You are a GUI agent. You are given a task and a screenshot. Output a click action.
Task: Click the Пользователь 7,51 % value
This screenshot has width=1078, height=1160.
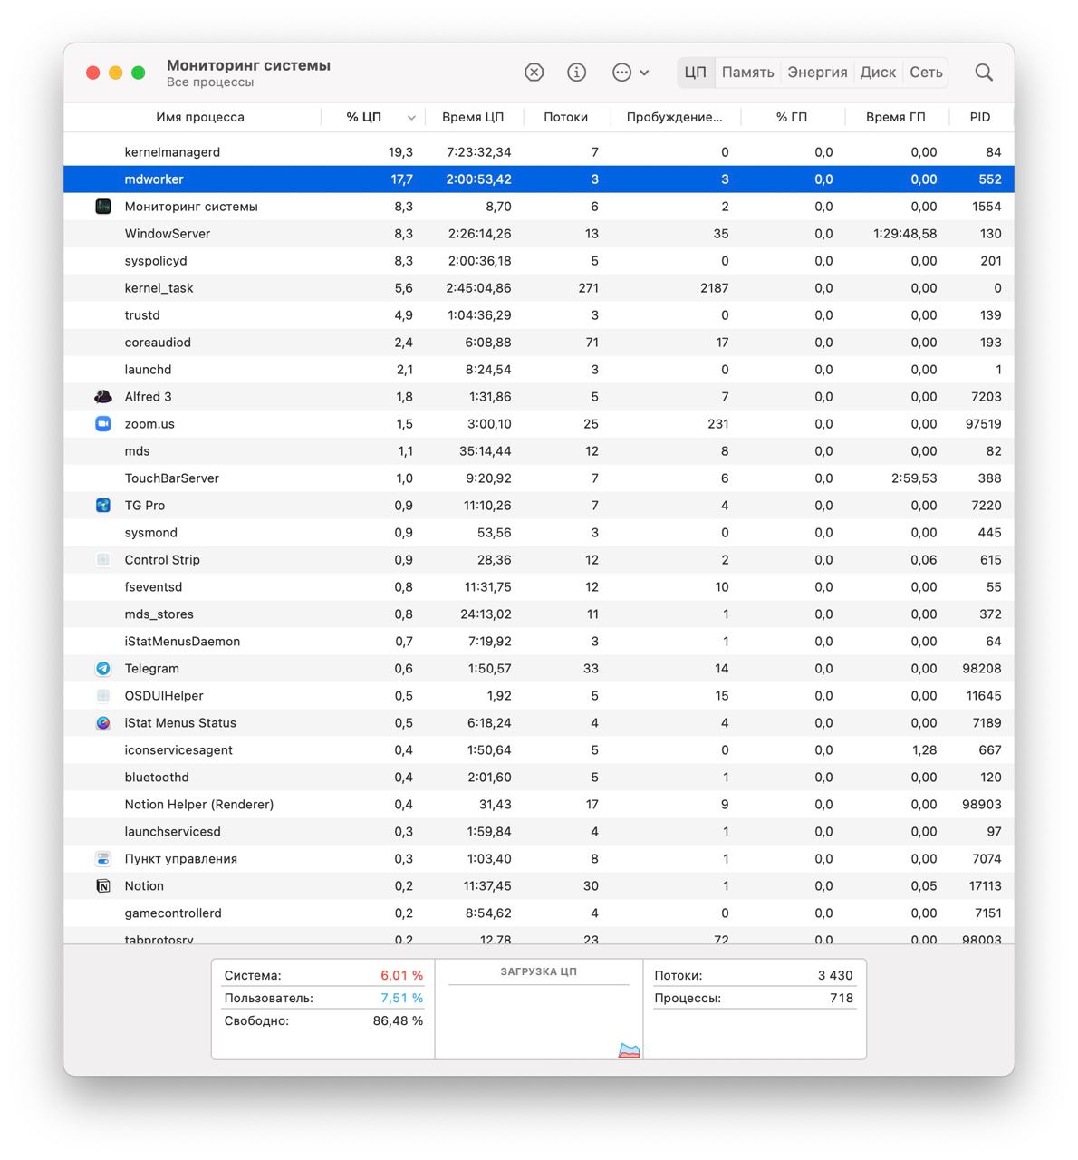pos(402,998)
